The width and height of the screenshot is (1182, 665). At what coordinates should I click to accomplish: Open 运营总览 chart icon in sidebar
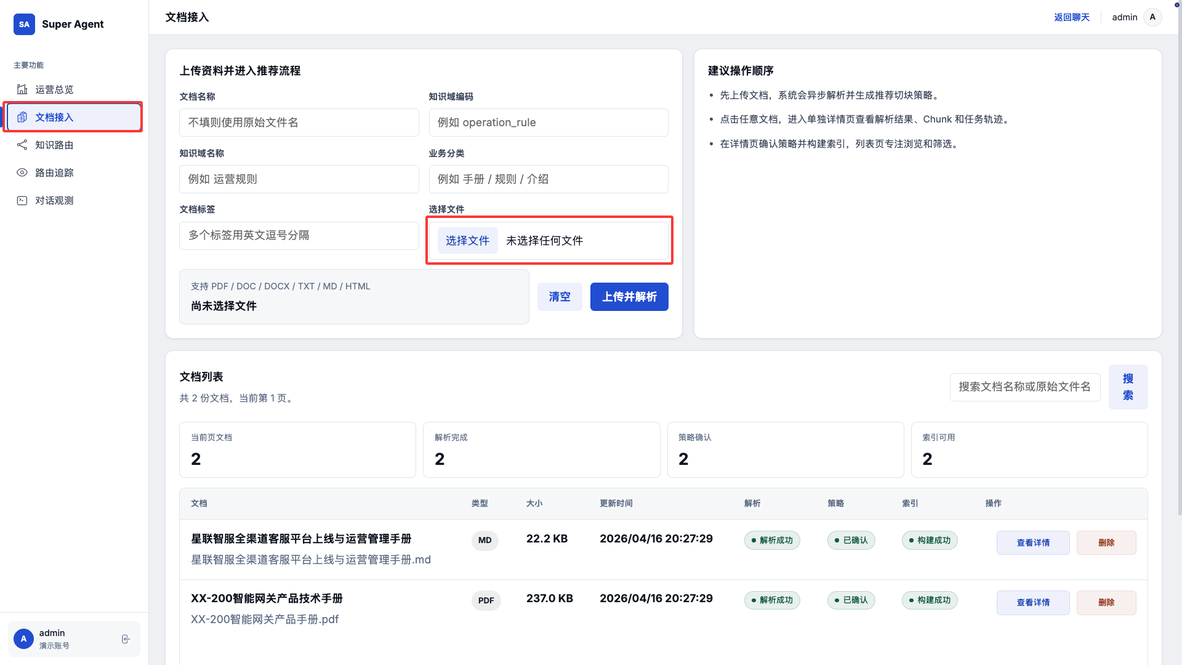pyautogui.click(x=22, y=89)
